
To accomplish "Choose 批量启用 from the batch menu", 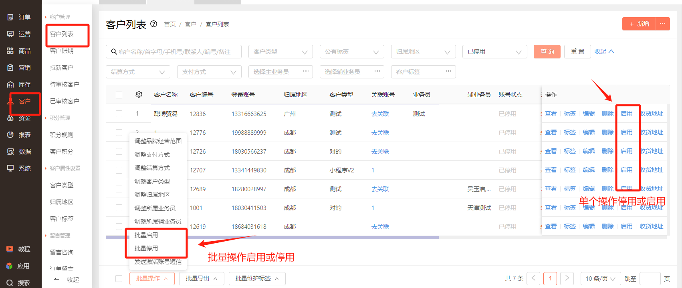I will [146, 235].
